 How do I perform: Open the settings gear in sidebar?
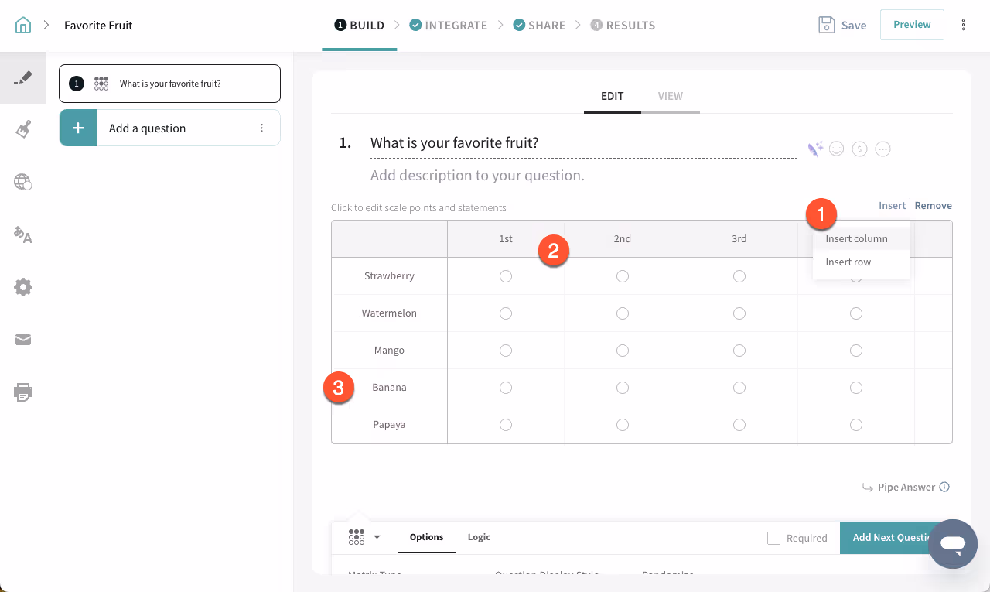pyautogui.click(x=23, y=287)
